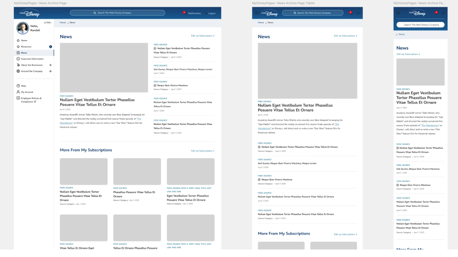The width and height of the screenshot is (458, 257).
Task: Open the Employee Policies & Compliance link
Action: pyautogui.click(x=31, y=100)
